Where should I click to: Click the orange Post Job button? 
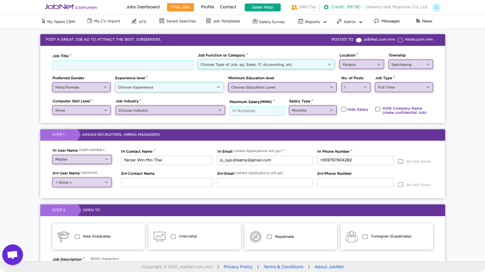[180, 7]
